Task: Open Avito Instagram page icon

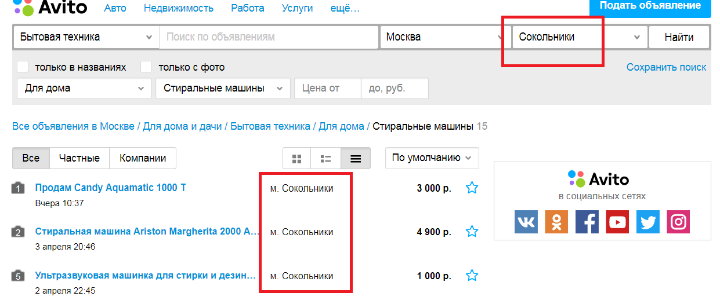Action: point(678,222)
